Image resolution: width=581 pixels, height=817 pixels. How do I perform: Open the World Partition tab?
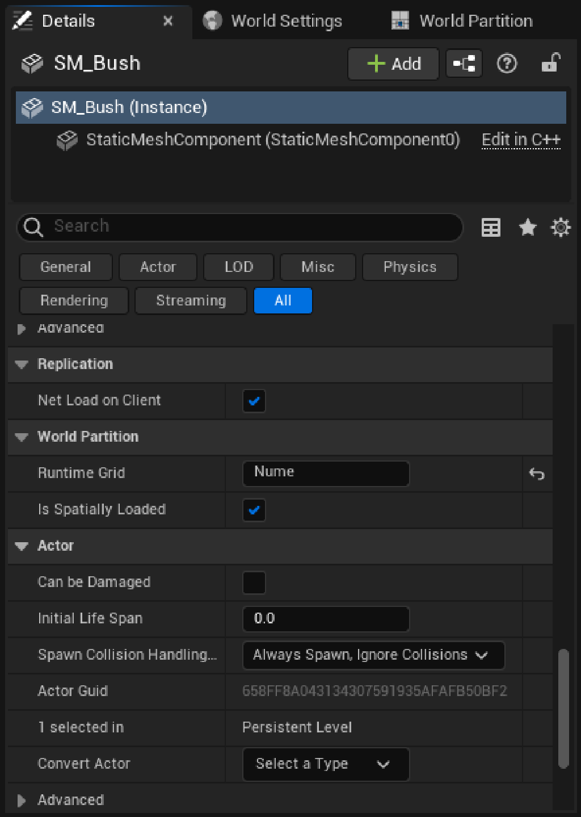463,21
